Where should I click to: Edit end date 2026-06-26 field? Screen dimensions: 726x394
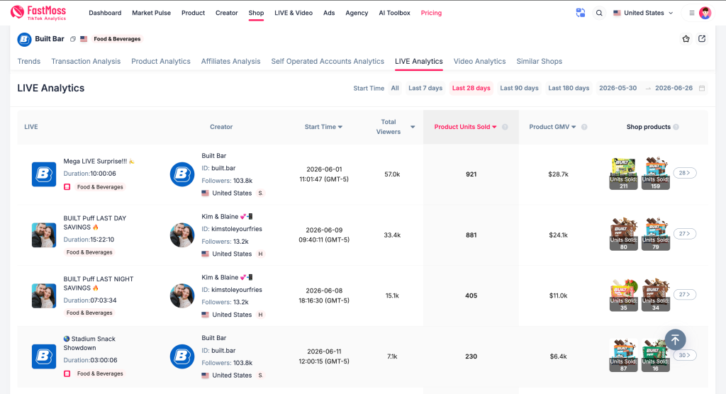(x=674, y=88)
